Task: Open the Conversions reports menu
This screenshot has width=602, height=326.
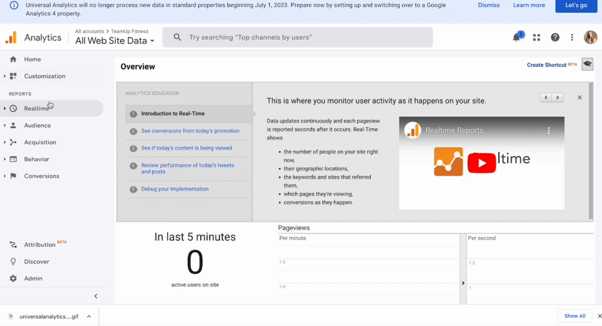Action: (42, 176)
